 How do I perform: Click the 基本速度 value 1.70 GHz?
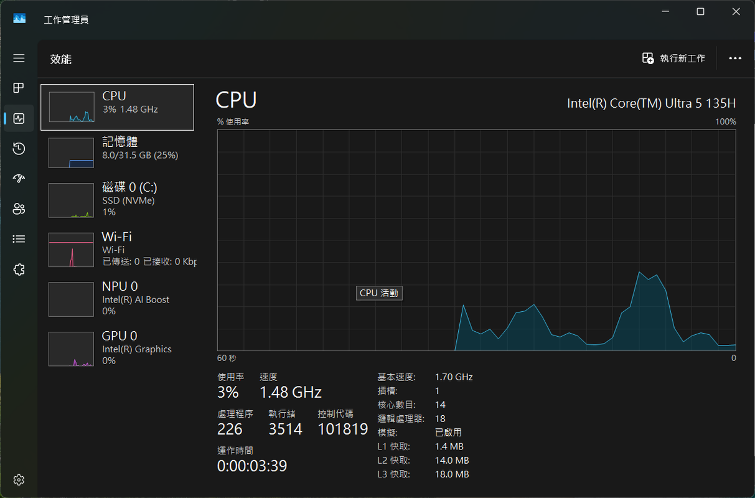coord(454,377)
